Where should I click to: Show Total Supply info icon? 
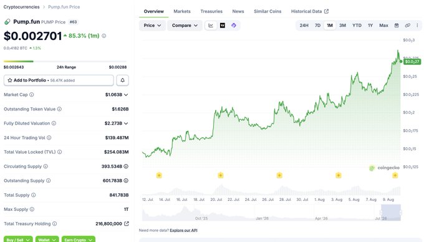tap(34, 195)
